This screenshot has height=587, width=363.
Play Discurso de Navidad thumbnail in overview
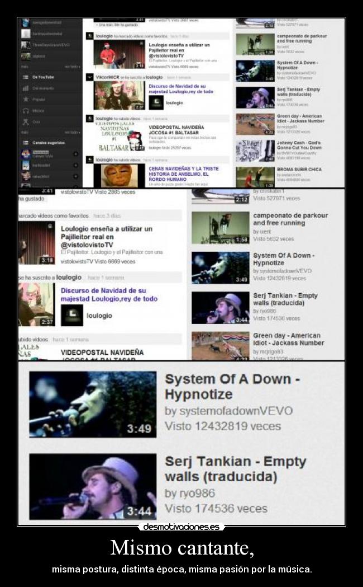tap(119, 96)
